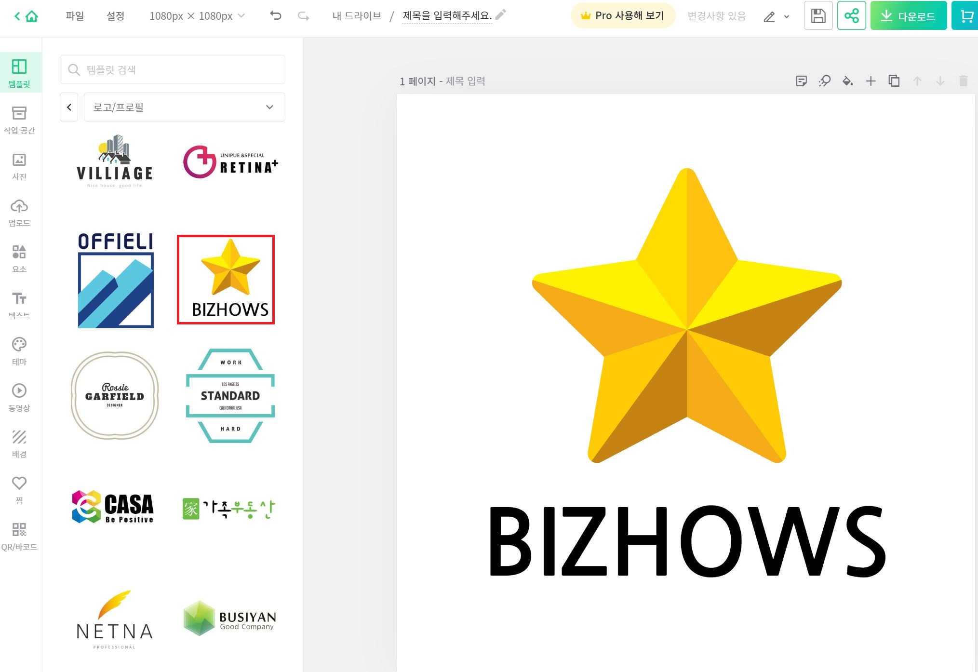The width and height of the screenshot is (978, 672).
Task: Click the page title 제목 입력 field
Action: click(466, 81)
